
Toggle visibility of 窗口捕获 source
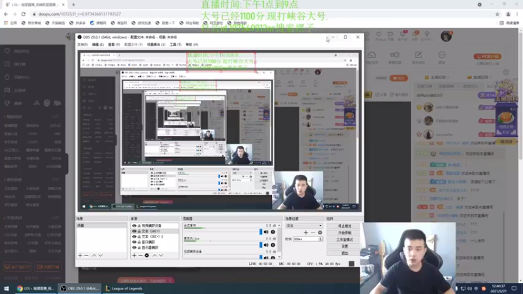coord(134,242)
